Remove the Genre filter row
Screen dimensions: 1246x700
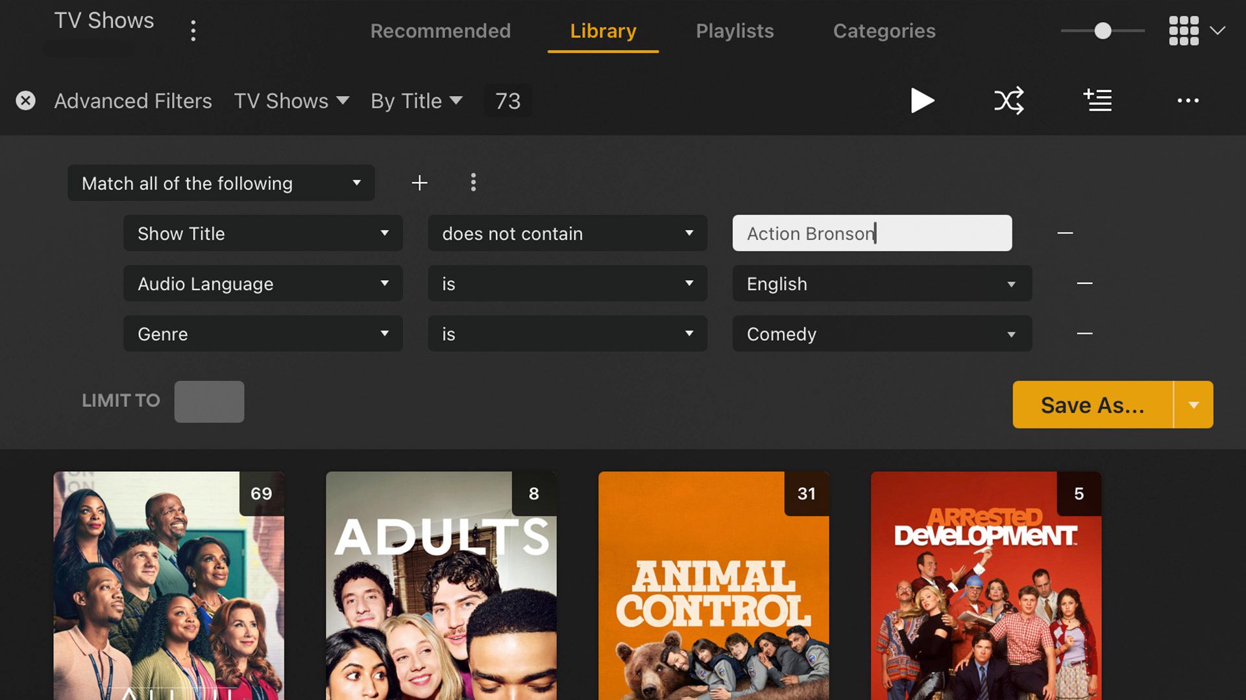pos(1084,334)
